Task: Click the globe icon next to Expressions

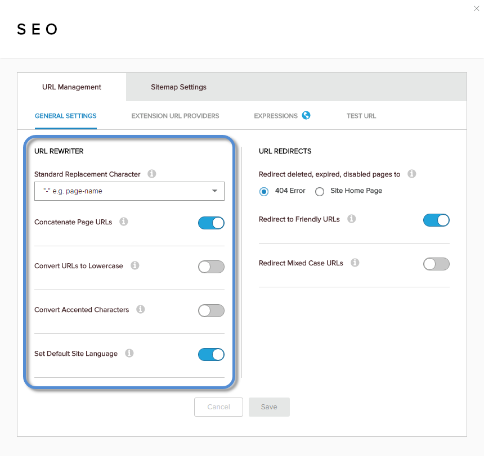Action: [x=306, y=115]
